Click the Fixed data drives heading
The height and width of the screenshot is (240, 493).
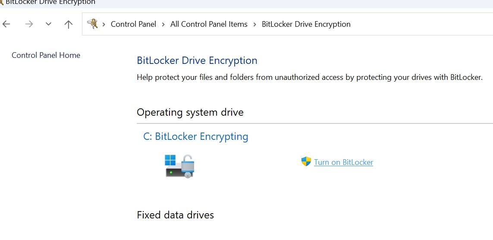click(x=175, y=215)
